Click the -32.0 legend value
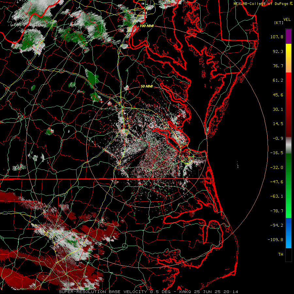This screenshot has height=294, width=294. [277, 167]
